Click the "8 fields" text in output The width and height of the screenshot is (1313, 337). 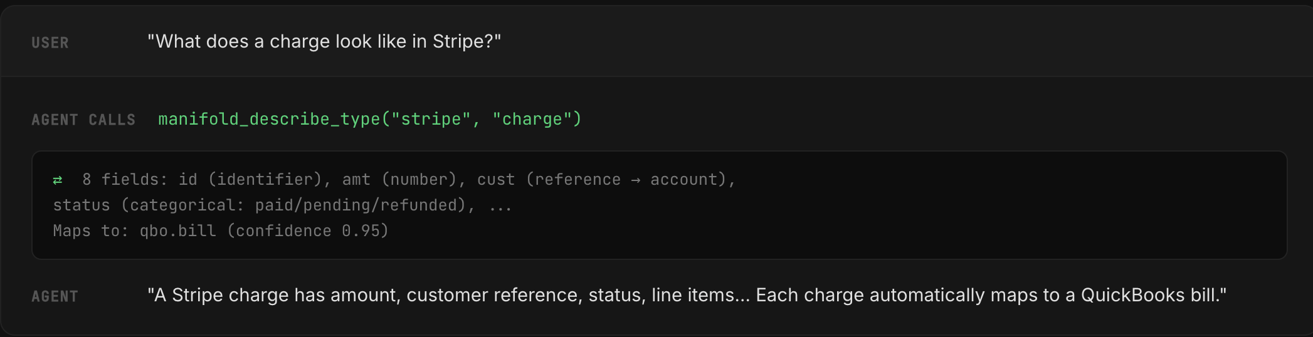coord(124,180)
